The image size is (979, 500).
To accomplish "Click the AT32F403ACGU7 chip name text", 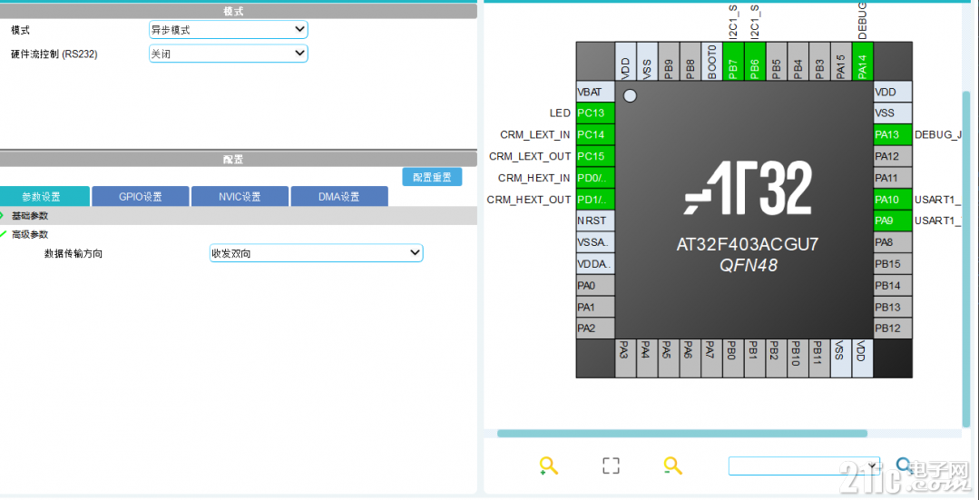I will [x=747, y=245].
